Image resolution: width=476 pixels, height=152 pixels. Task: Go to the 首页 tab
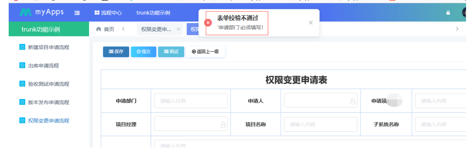[x=105, y=29]
